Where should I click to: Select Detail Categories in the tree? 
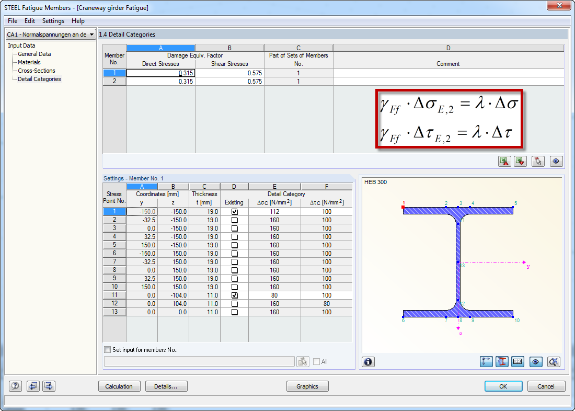pos(40,79)
